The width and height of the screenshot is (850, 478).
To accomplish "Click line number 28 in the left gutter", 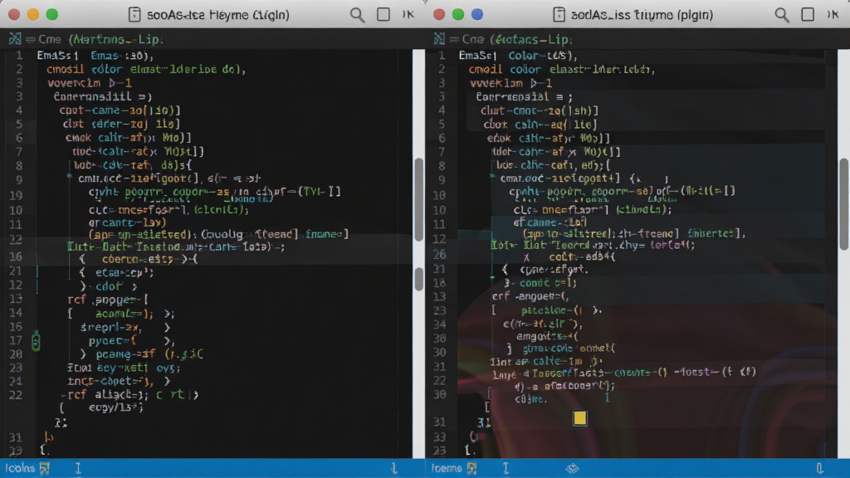I will point(16,354).
